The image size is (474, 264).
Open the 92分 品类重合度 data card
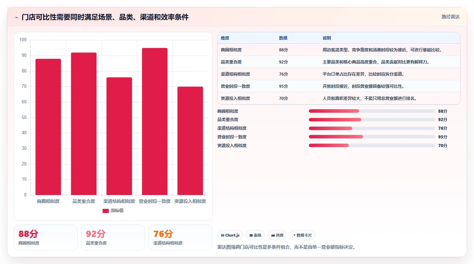tap(113, 237)
